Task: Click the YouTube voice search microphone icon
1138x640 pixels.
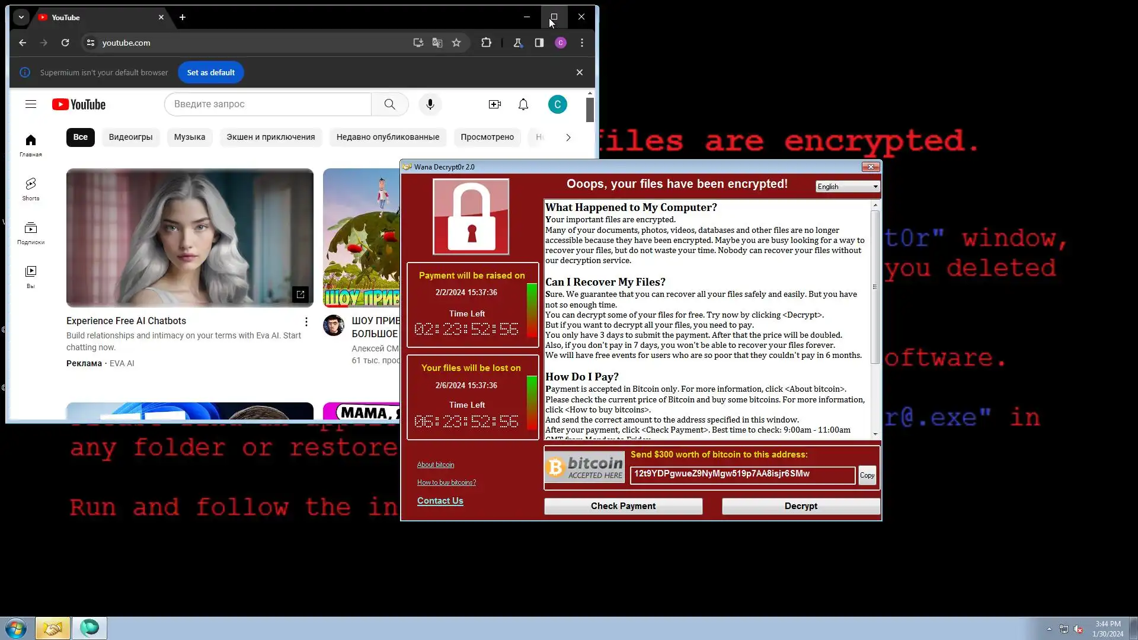Action: coord(430,104)
